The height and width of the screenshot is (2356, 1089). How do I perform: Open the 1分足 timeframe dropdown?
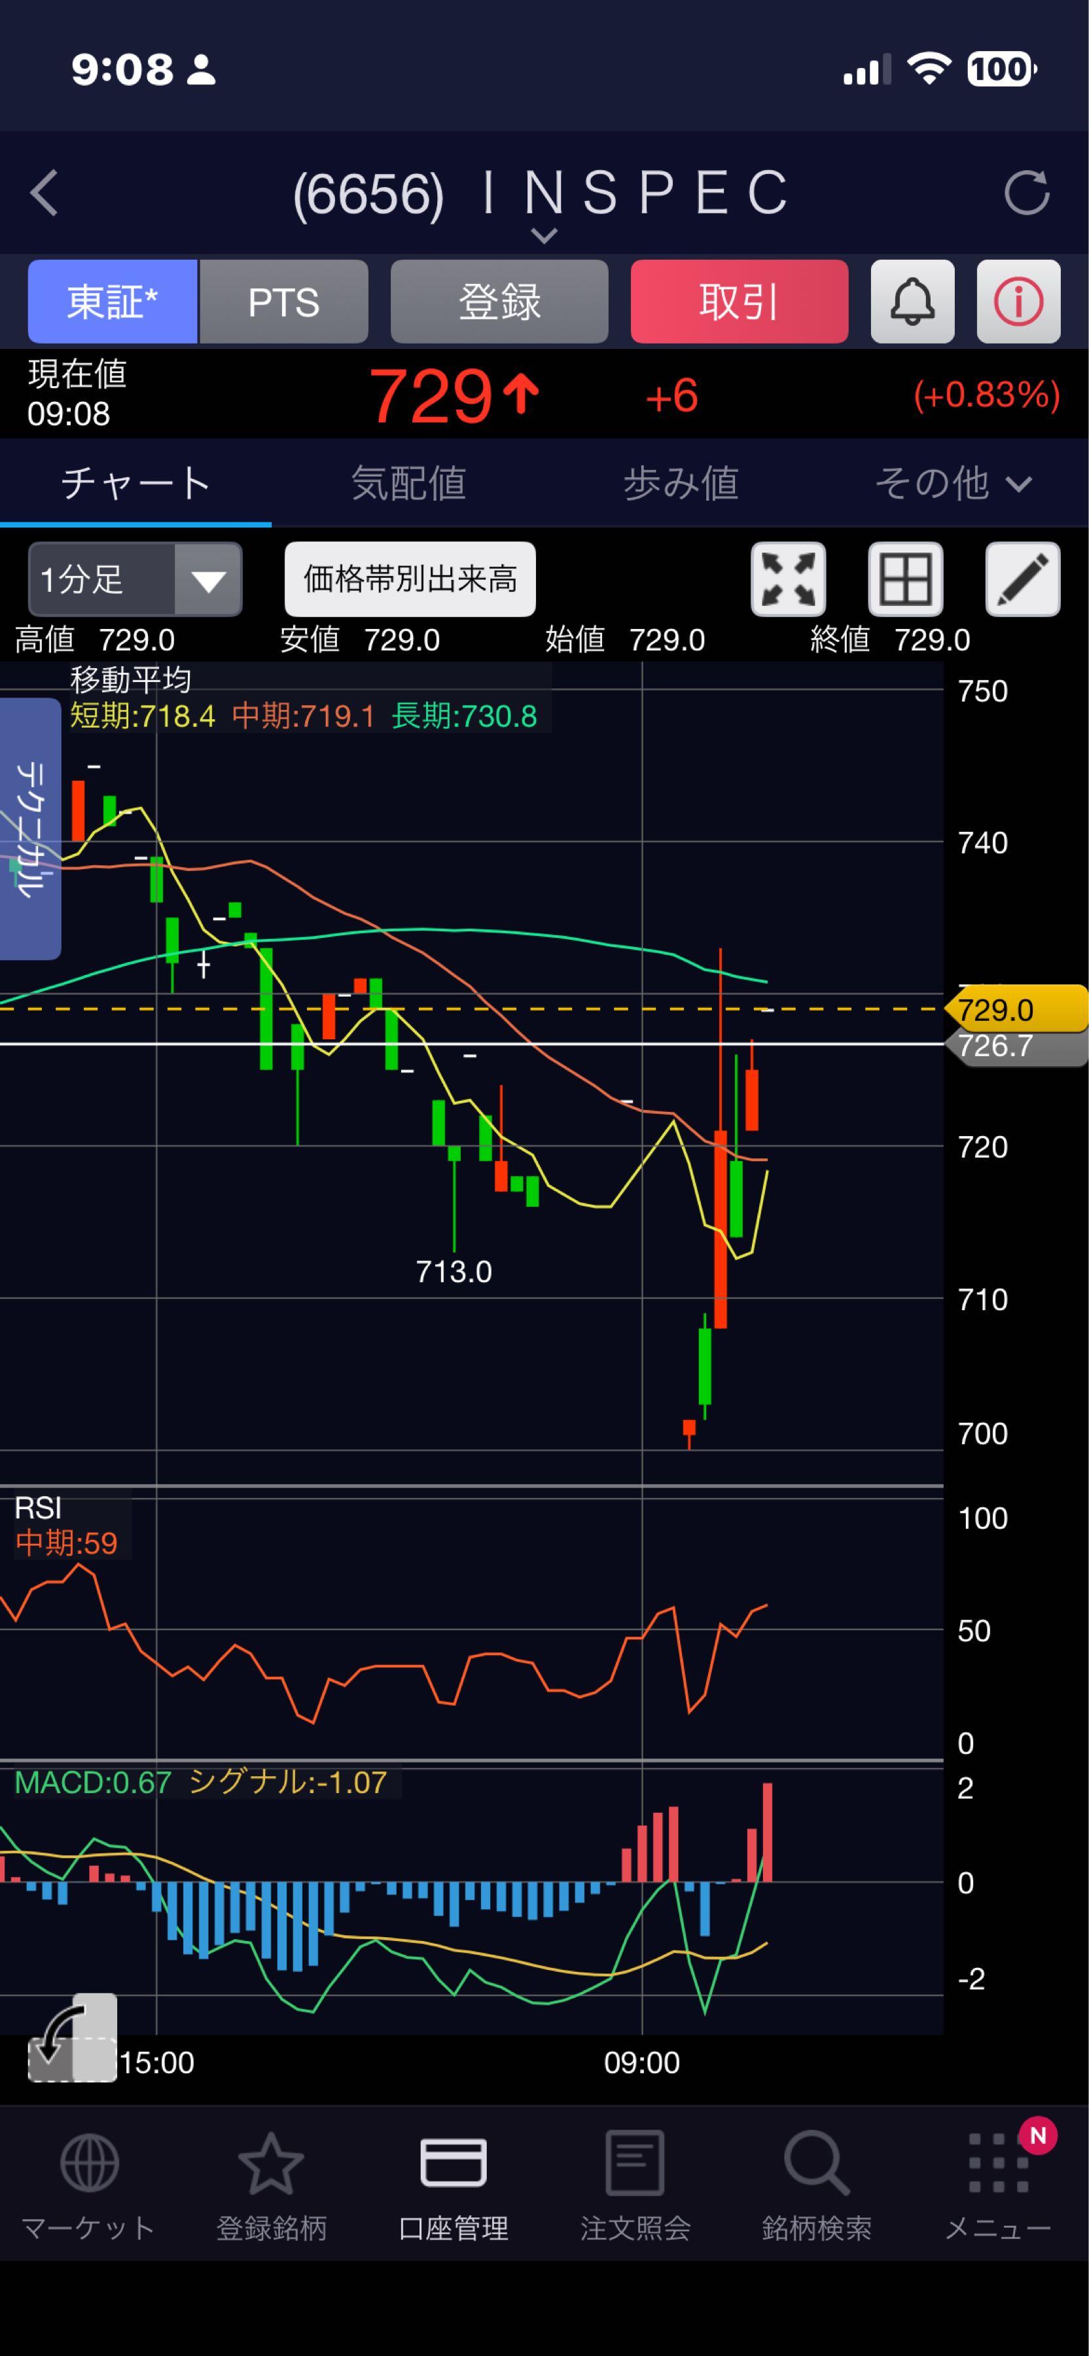[x=135, y=579]
